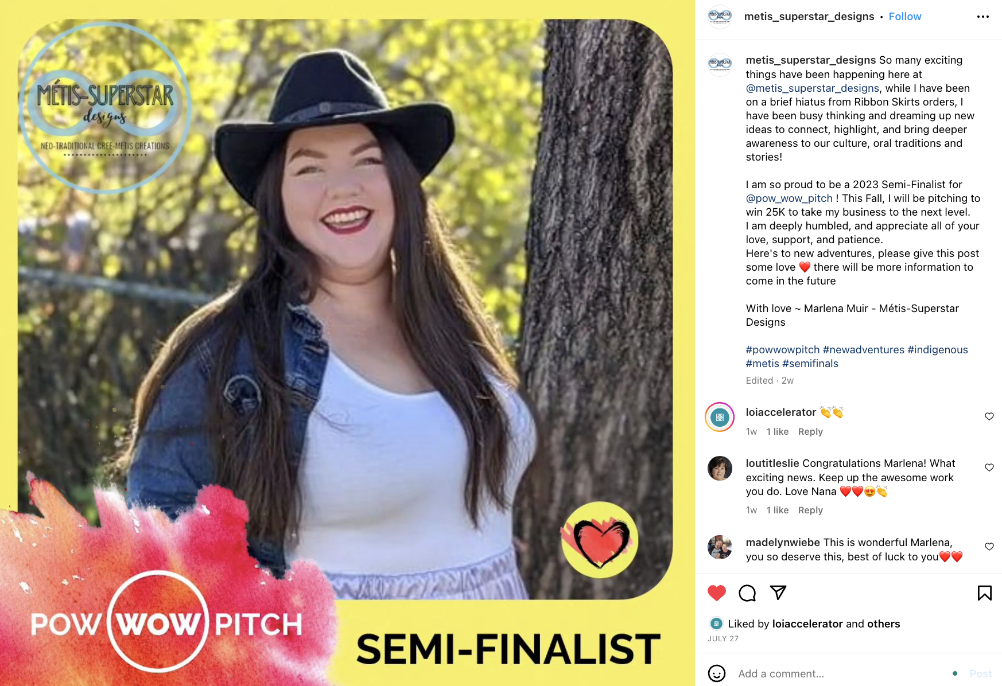Image resolution: width=1002 pixels, height=686 pixels.
Task: Open the #indigenous hashtag link
Action: tap(938, 350)
